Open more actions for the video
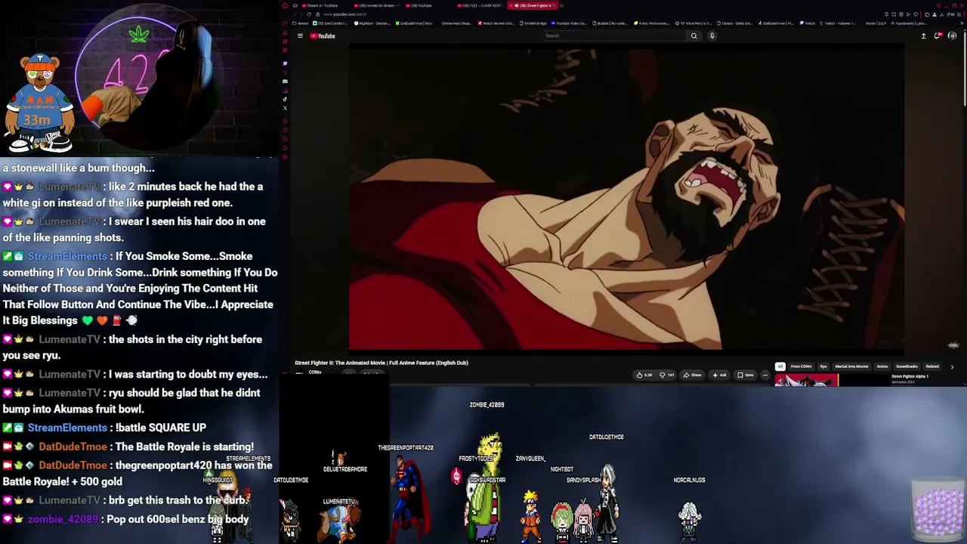The height and width of the screenshot is (544, 967). [x=765, y=375]
